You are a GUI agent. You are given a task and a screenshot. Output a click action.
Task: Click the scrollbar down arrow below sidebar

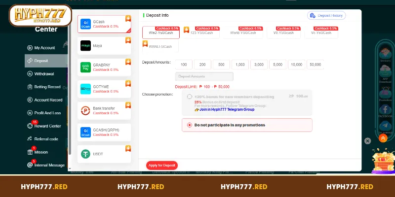pos(70,169)
